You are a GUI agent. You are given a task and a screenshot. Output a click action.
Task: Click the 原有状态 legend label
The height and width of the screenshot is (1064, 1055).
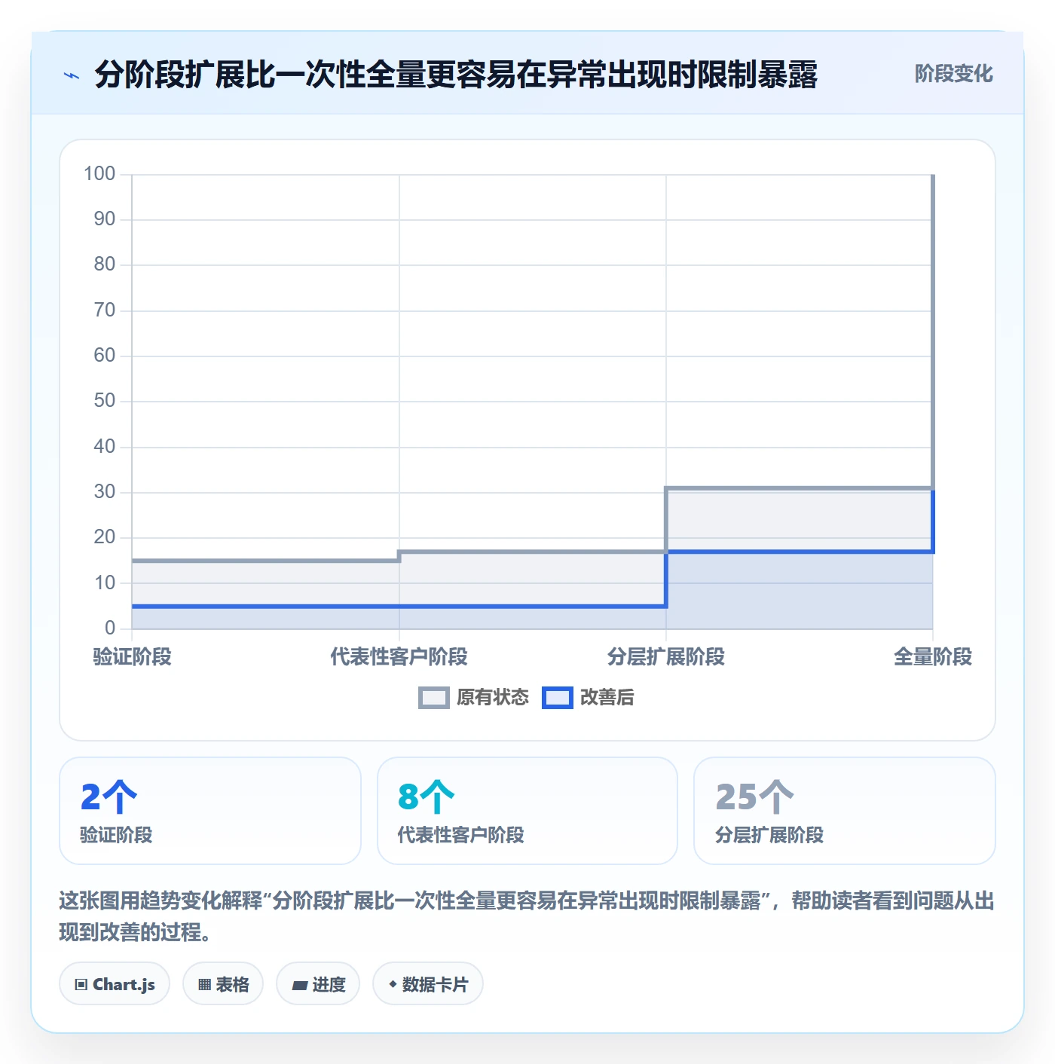[x=493, y=698]
